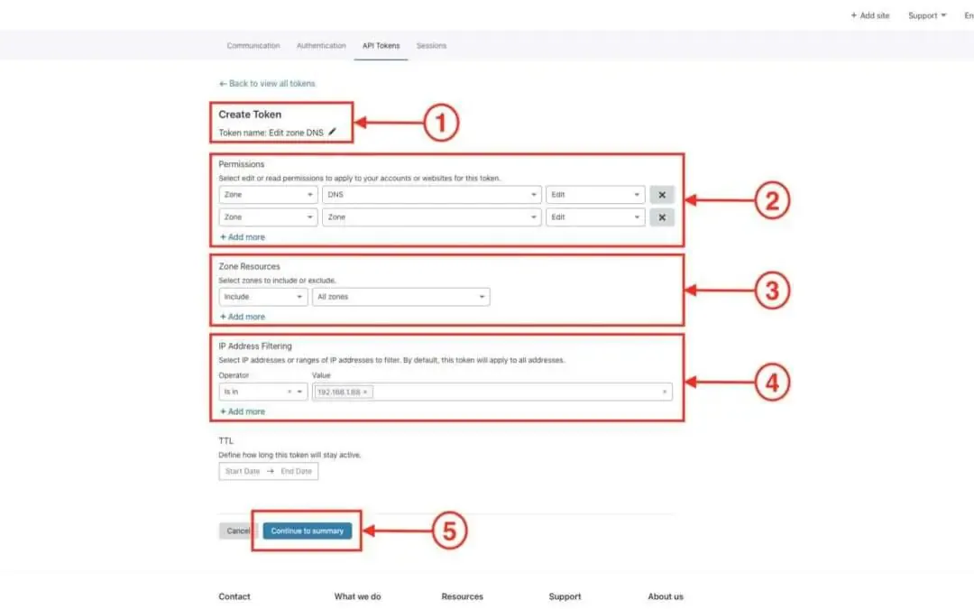
Task: Expand the Include zones dropdown
Action: (x=262, y=296)
